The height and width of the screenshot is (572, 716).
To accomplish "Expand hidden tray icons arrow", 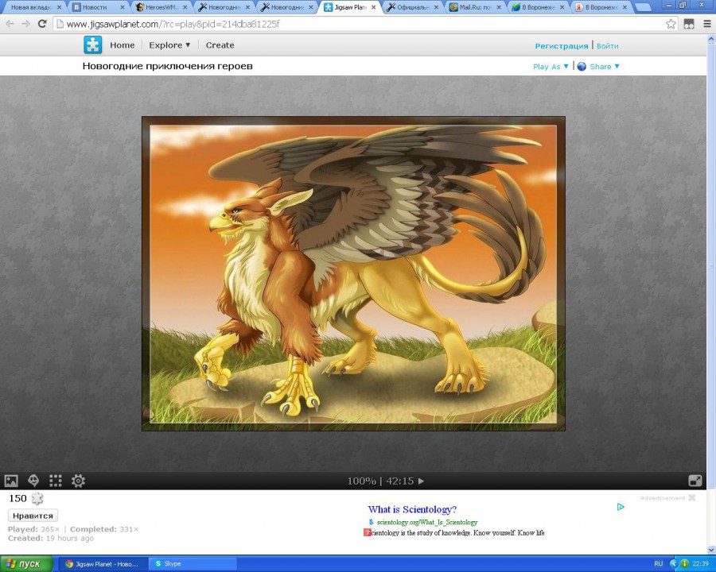I will [672, 564].
